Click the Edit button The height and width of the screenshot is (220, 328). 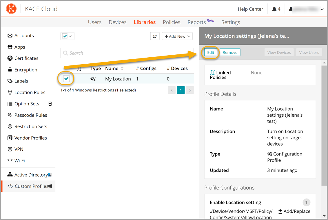(x=211, y=52)
